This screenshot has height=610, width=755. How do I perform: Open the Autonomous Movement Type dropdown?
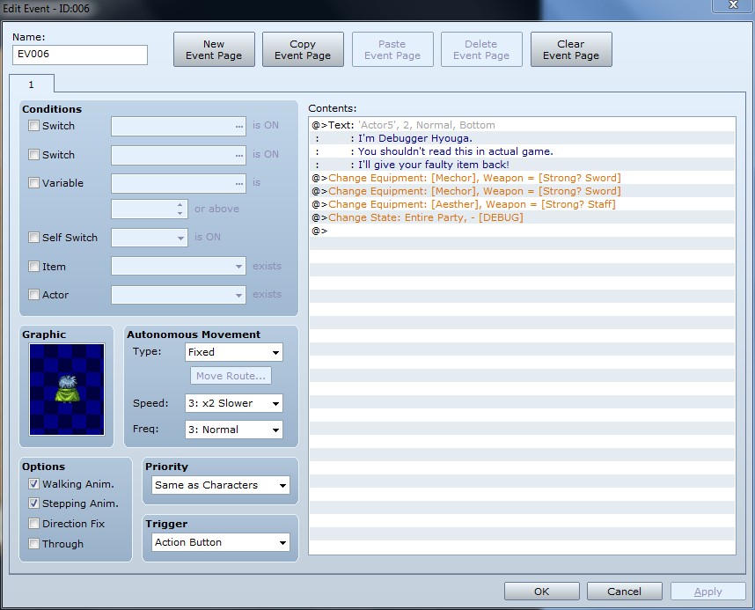coord(233,352)
